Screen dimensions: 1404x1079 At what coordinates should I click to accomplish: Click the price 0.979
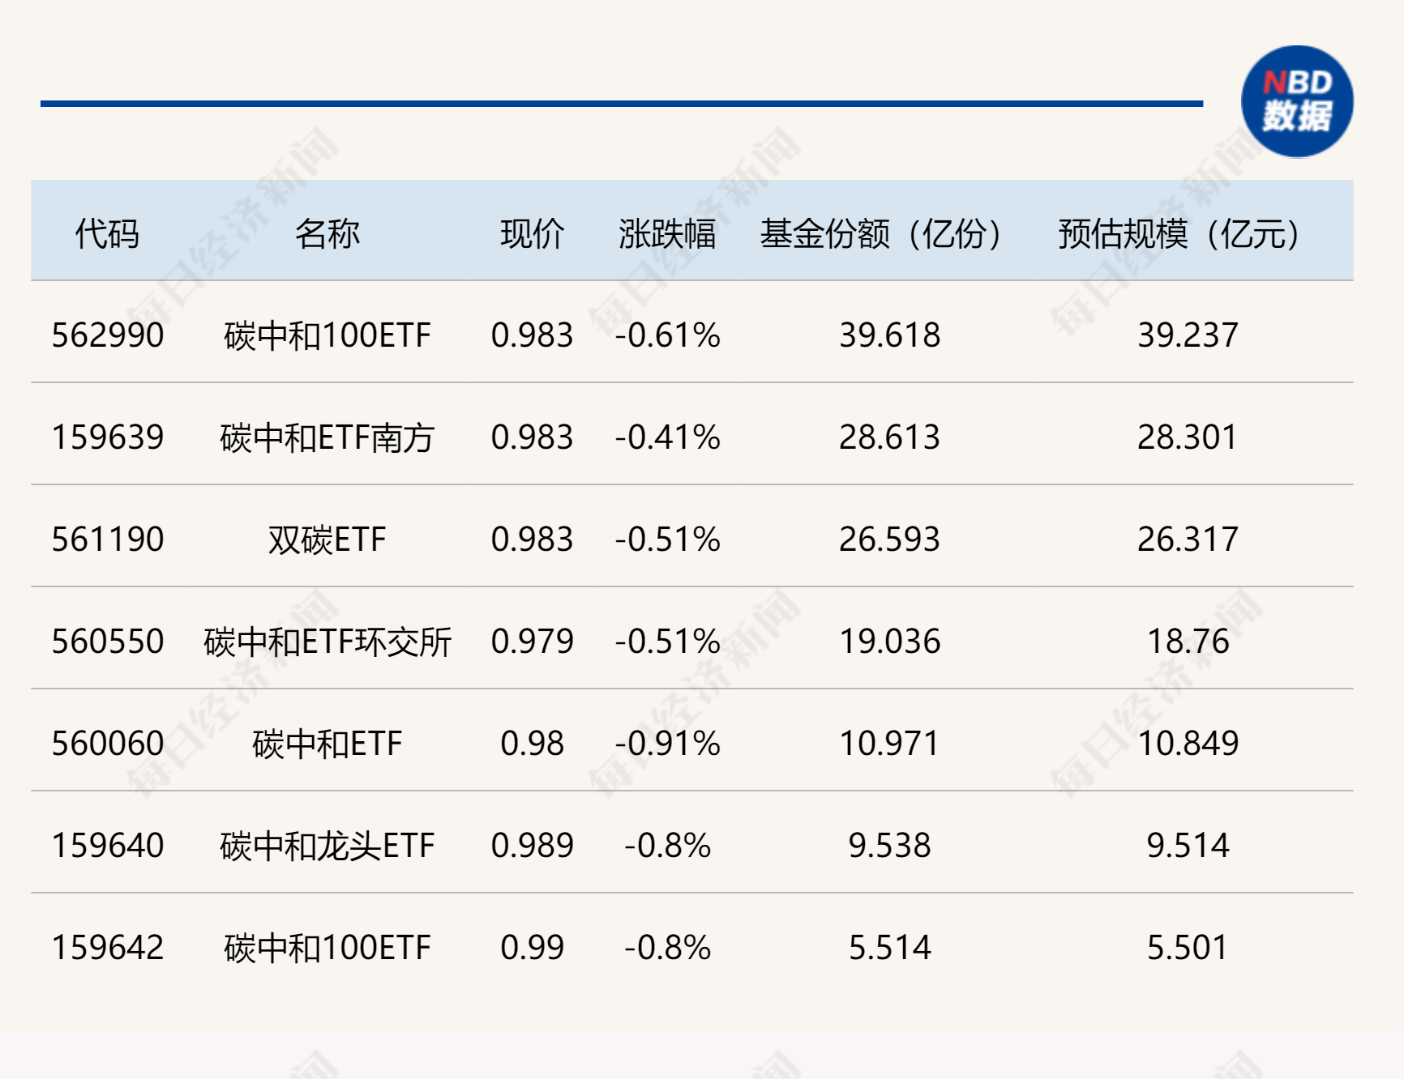tap(533, 642)
